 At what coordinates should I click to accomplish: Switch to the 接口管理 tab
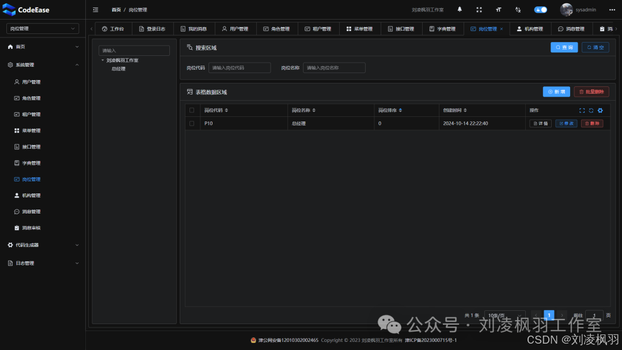point(401,29)
